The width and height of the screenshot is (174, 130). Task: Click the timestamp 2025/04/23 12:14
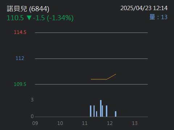point(144,8)
